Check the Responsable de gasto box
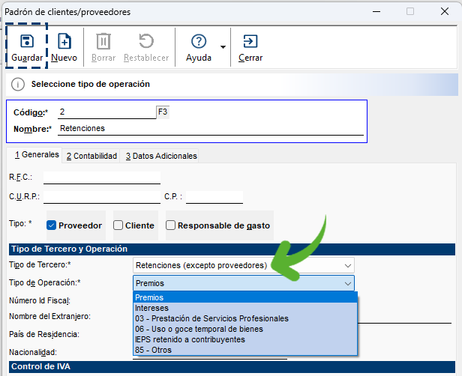This screenshot has width=462, height=376. coord(171,225)
